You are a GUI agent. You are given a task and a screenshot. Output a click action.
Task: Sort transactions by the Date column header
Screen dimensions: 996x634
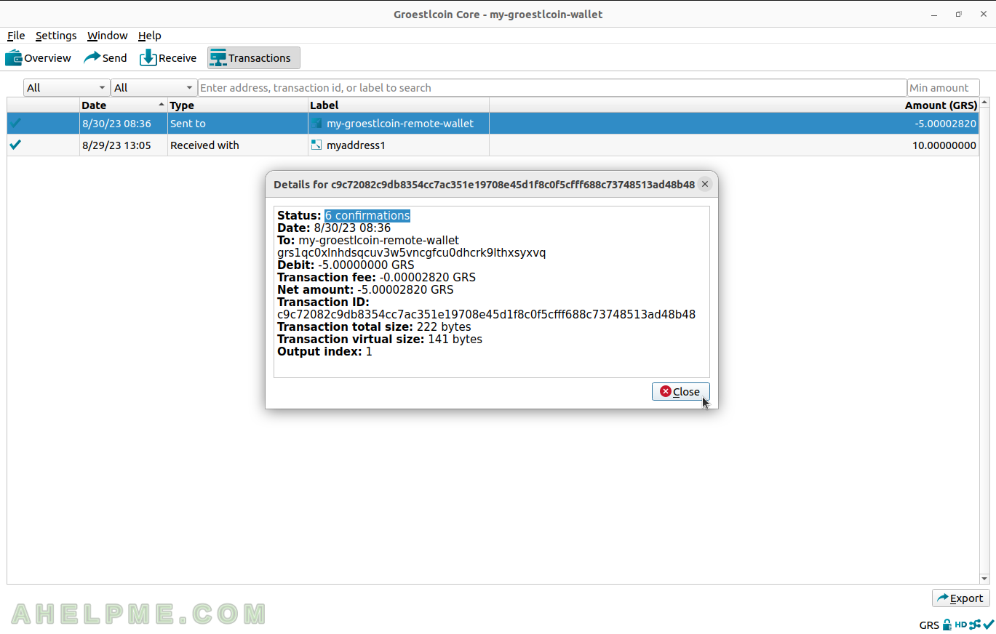tap(124, 105)
